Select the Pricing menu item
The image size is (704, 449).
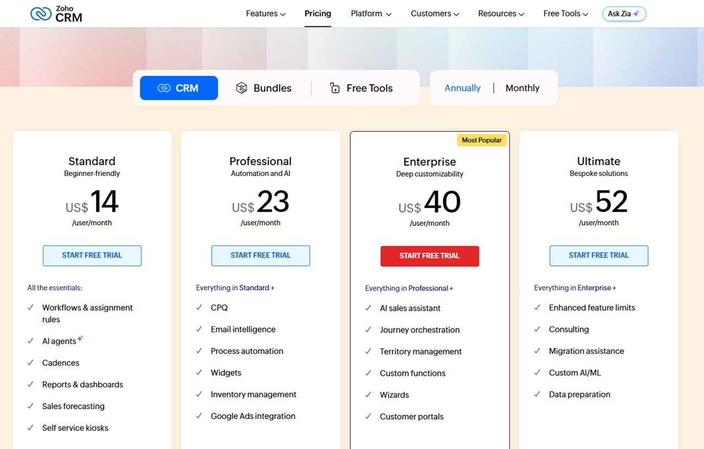pyautogui.click(x=317, y=13)
